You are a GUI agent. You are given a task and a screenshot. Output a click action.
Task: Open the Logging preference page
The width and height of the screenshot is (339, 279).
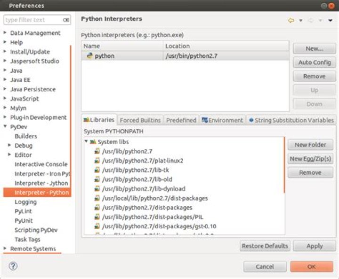tap(25, 202)
